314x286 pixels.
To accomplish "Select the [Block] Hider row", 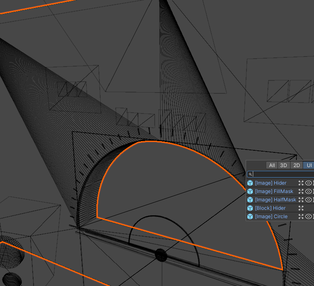I will [280, 208].
